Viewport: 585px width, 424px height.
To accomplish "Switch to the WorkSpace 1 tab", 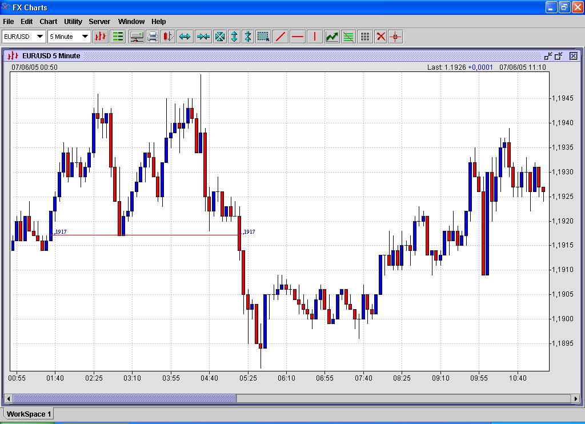I will point(29,414).
